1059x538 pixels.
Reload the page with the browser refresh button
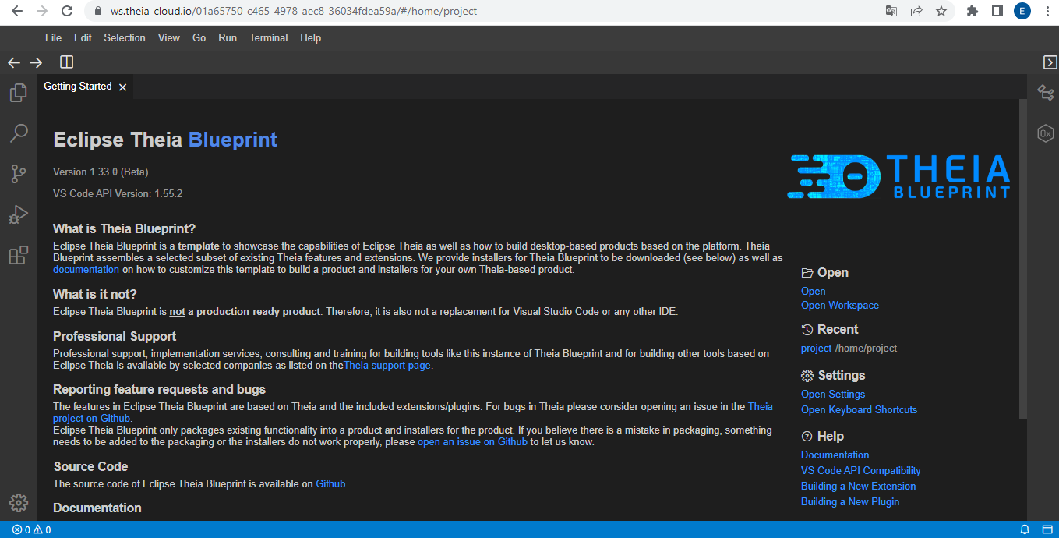67,11
